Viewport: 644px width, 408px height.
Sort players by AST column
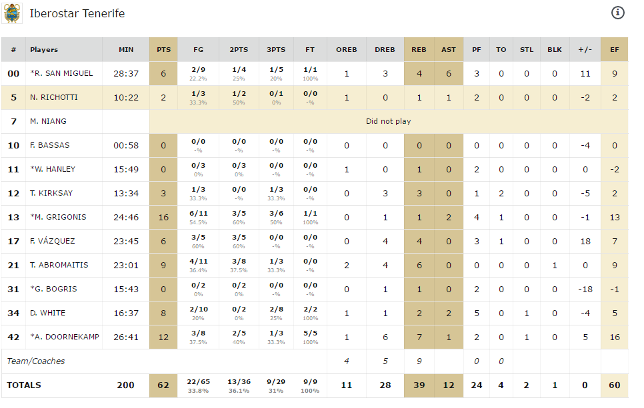(449, 49)
